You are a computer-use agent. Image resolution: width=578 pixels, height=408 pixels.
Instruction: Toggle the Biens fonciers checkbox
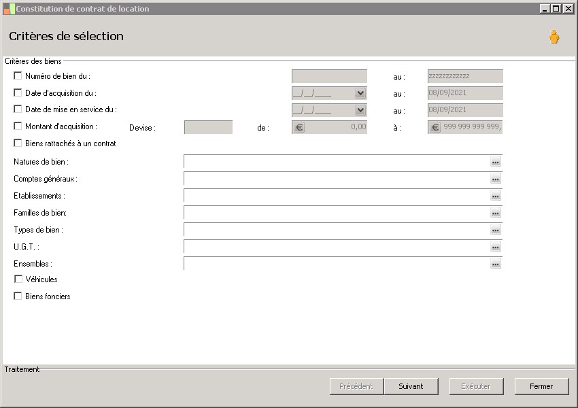point(18,296)
